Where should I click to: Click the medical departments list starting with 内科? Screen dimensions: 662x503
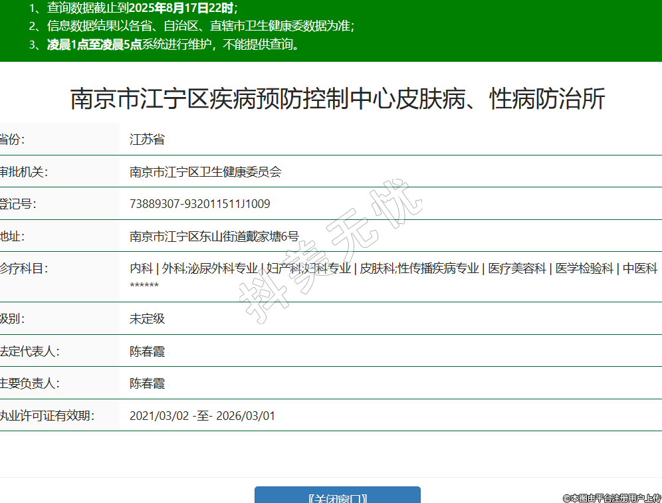coord(393,268)
